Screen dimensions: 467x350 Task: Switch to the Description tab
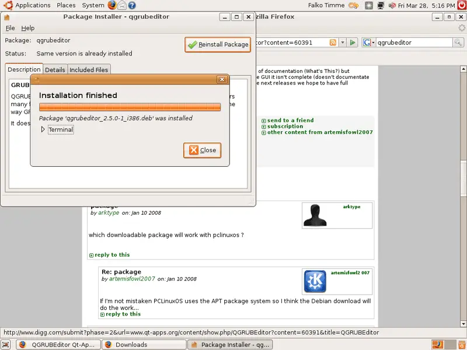point(24,69)
